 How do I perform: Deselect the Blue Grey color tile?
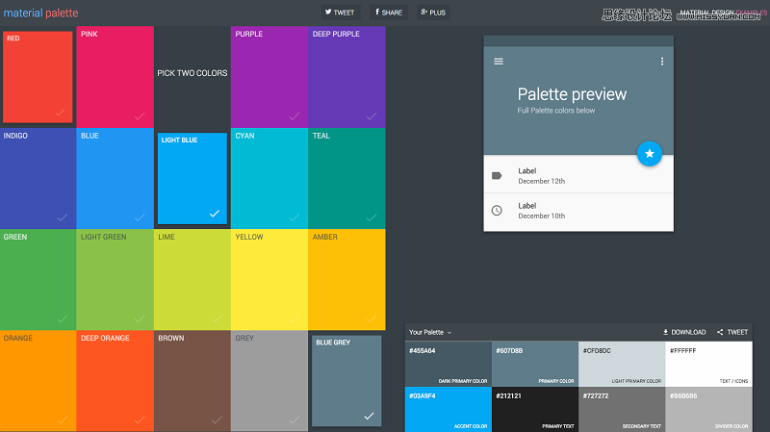click(x=346, y=380)
